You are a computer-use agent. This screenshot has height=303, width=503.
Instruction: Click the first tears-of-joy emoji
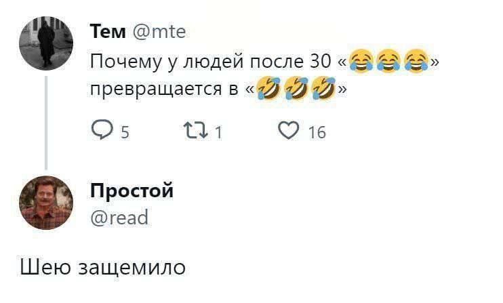coord(361,63)
